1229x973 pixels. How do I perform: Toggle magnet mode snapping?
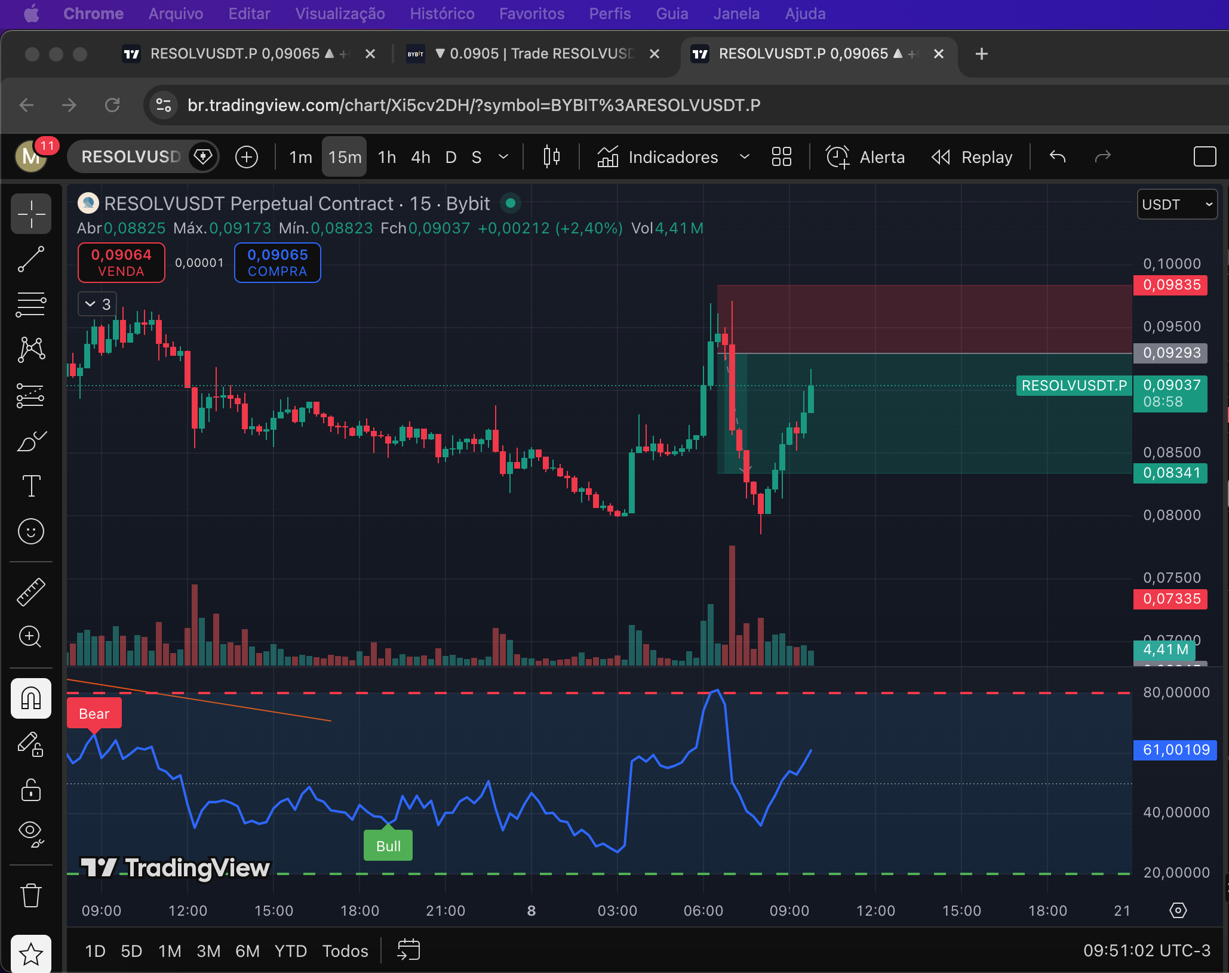31,698
